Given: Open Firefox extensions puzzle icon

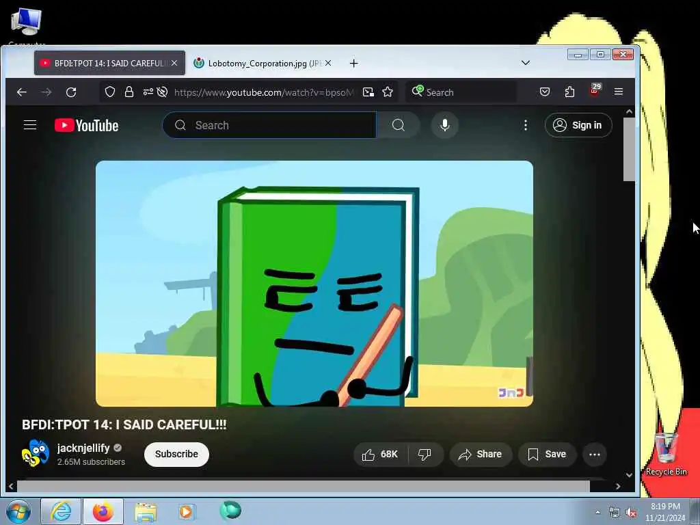Looking at the screenshot, I should 569,92.
